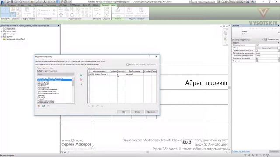Click the favorites star in title bar
The image size is (280, 157).
(226, 2)
